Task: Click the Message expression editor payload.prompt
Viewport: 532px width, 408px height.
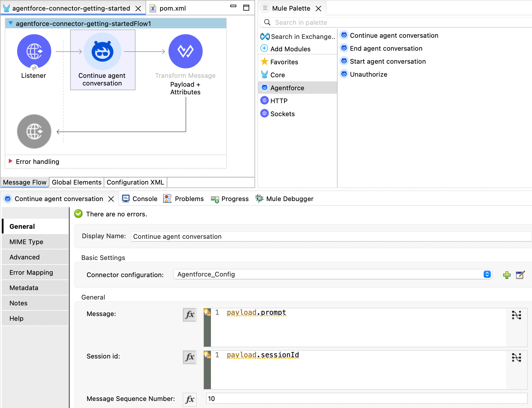Action: click(358, 327)
